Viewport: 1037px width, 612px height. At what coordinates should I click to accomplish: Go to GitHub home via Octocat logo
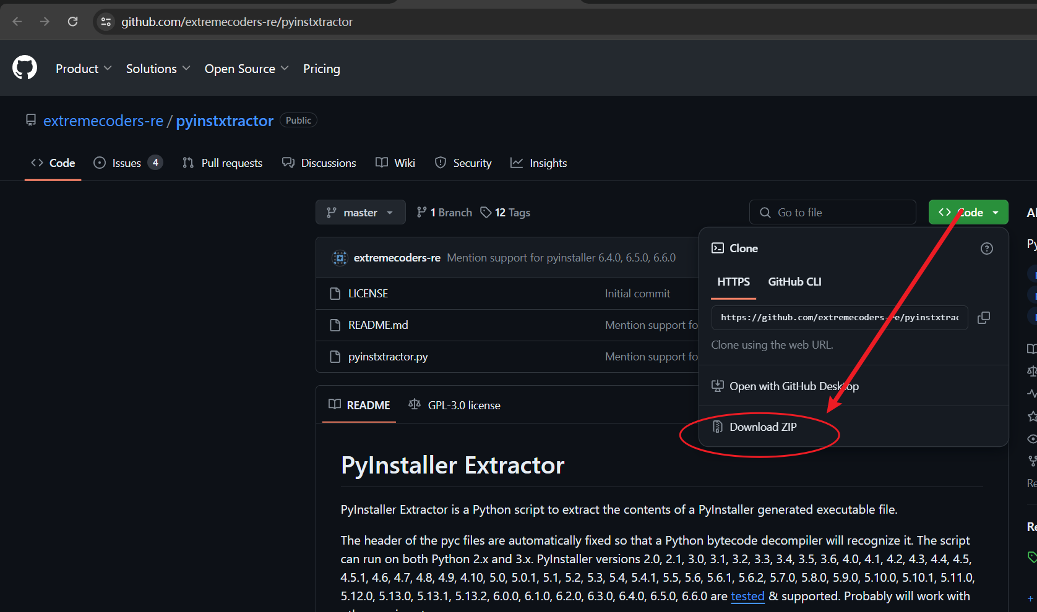click(25, 68)
